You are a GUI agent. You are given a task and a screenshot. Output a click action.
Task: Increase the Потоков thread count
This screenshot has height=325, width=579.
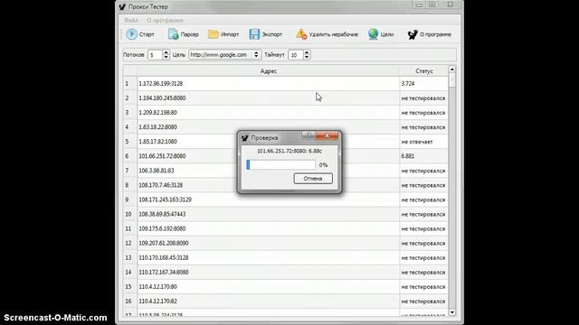pos(166,52)
